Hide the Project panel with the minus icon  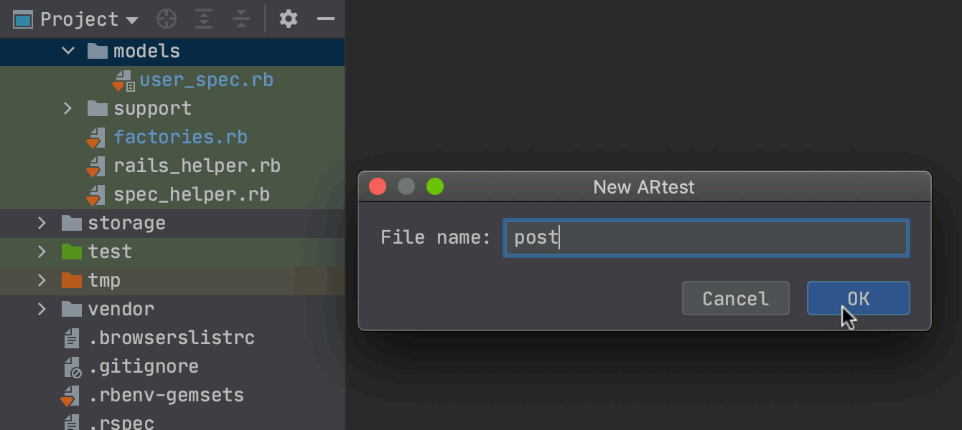[326, 19]
